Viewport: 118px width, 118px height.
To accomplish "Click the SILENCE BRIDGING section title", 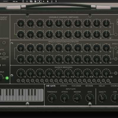I will [x=63, y=67].
